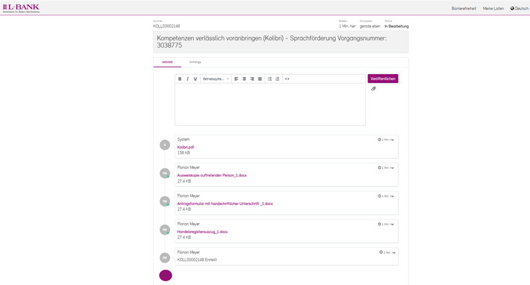Open the Kolibri.pdf attachment
The image size is (530, 285).
pyautogui.click(x=186, y=147)
